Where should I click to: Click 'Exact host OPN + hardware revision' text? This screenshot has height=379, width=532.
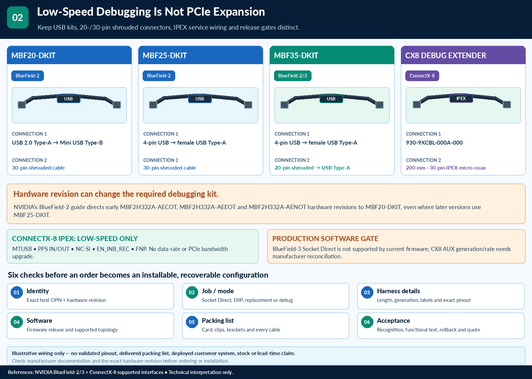[66, 300]
